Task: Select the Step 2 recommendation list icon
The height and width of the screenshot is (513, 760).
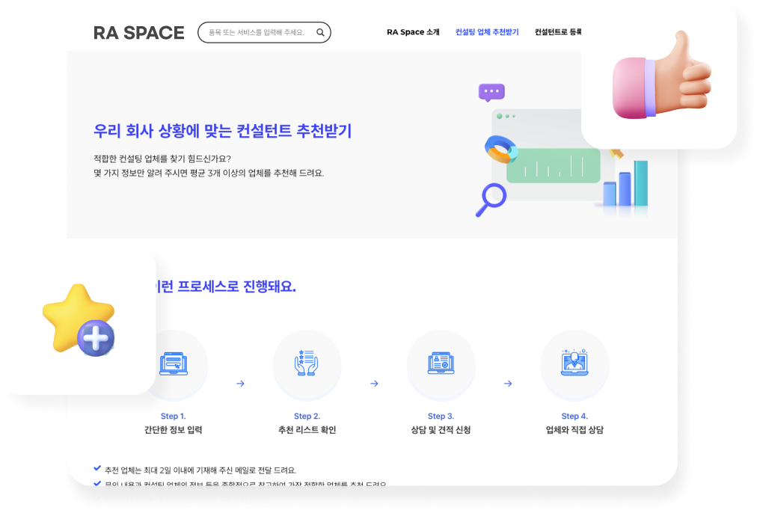Action: point(307,365)
